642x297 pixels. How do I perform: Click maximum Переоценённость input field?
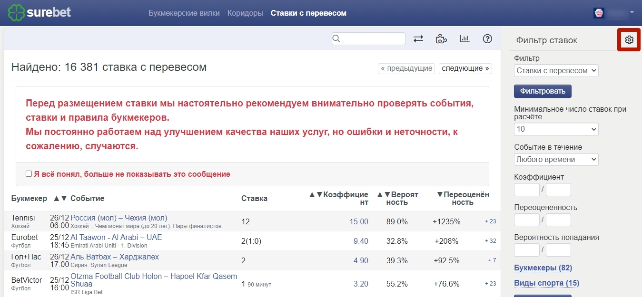point(558,220)
